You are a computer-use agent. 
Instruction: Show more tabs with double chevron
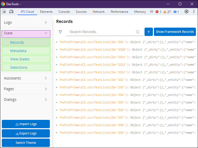click(151, 12)
